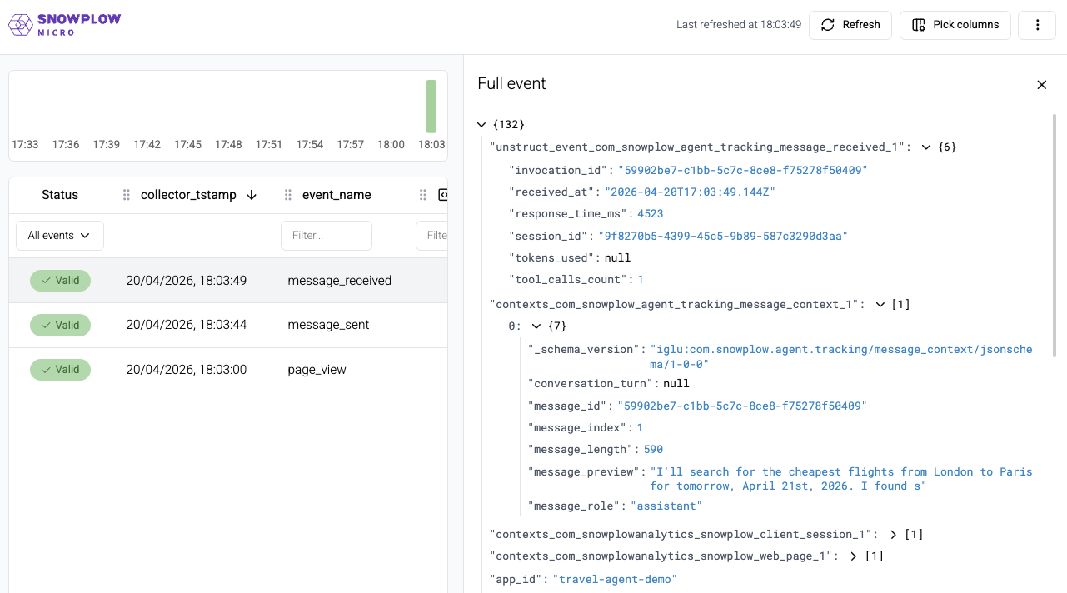This screenshot has width=1067, height=593.
Task: Open the Pick columns panel
Action: click(x=955, y=25)
